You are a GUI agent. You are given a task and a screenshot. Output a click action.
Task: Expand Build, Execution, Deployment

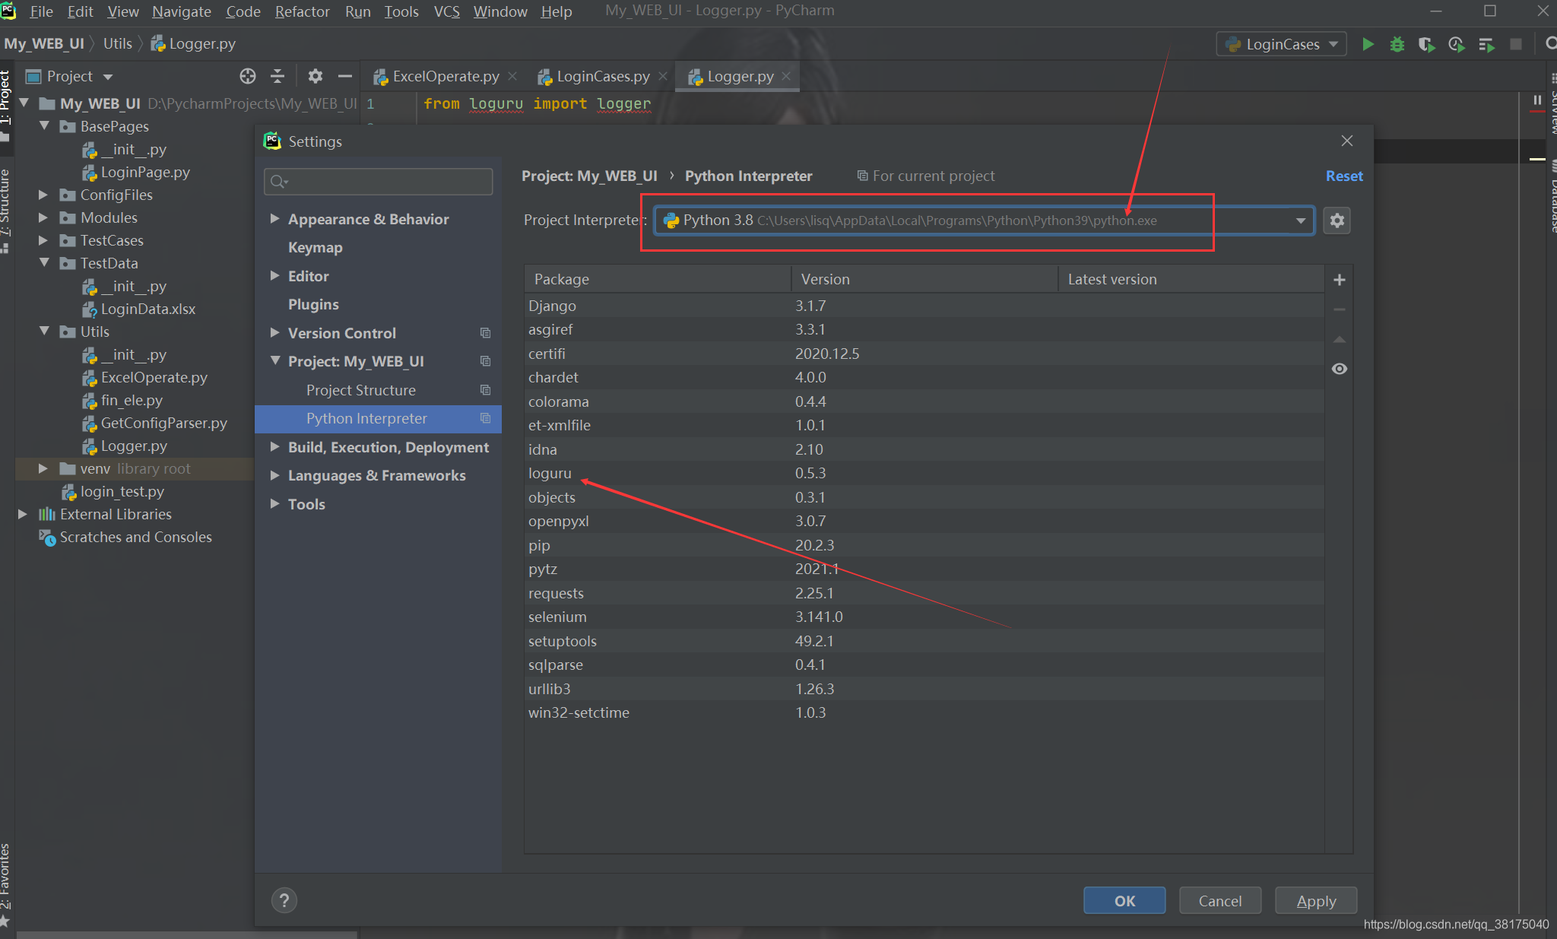pos(275,447)
